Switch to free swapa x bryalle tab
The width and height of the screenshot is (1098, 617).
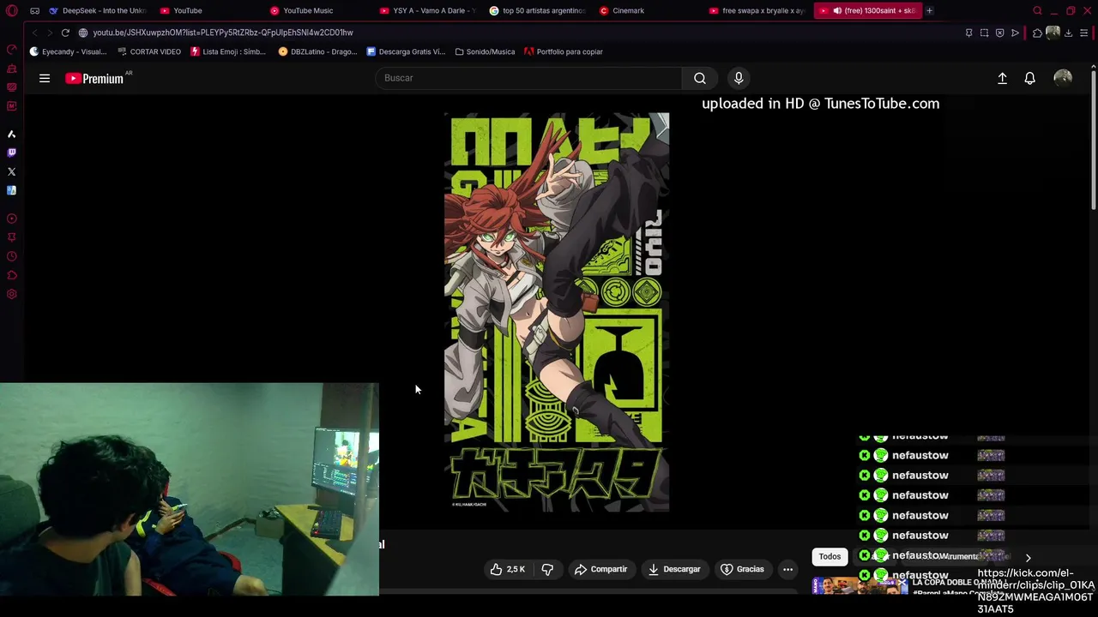click(757, 10)
